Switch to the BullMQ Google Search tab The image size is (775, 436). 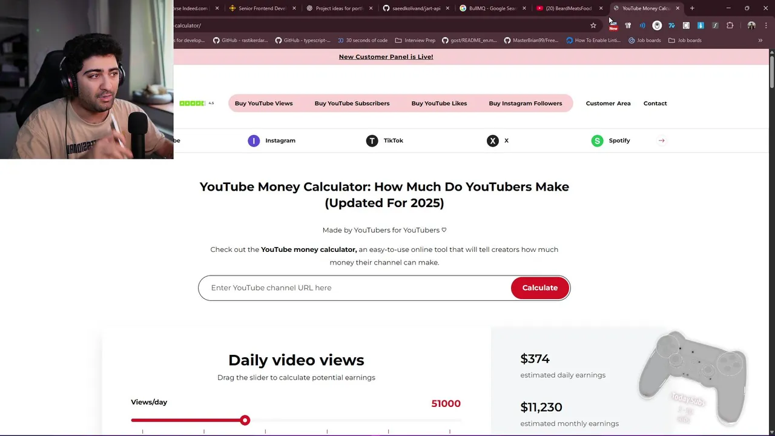click(492, 8)
